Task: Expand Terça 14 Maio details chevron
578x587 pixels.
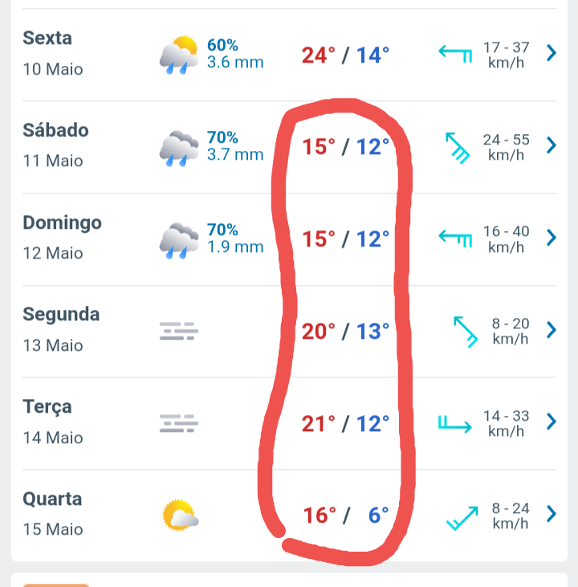Action: point(551,422)
